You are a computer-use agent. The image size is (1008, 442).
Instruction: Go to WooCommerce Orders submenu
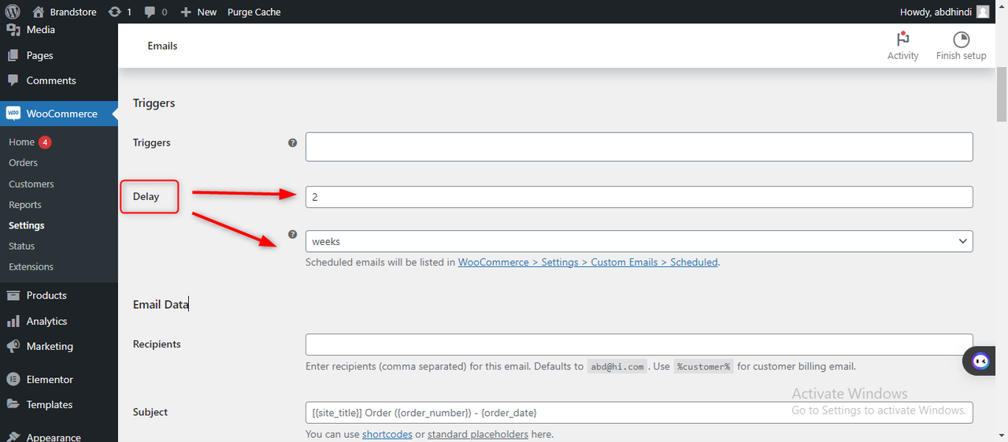point(23,162)
